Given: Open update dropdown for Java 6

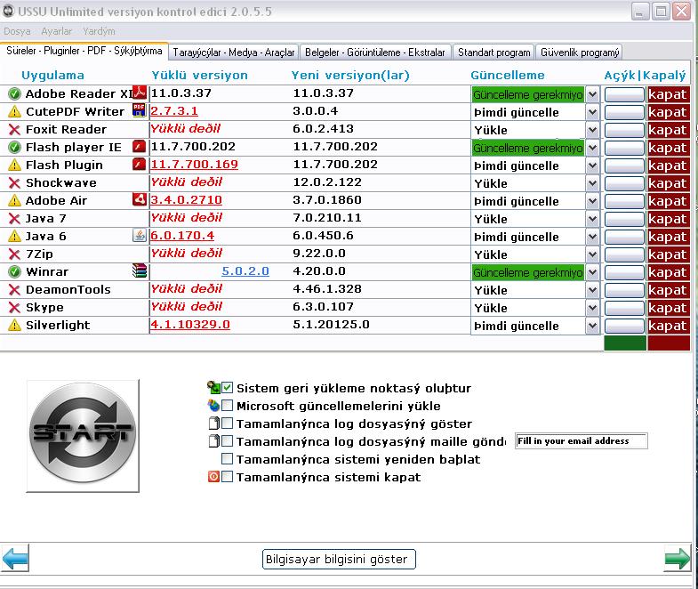Looking at the screenshot, I should point(592,237).
